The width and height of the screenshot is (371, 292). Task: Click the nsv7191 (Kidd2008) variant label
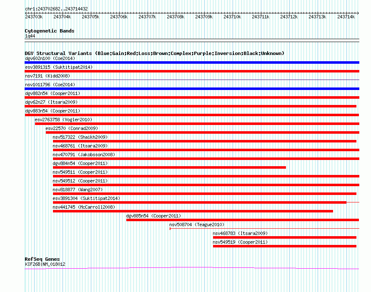48,76
